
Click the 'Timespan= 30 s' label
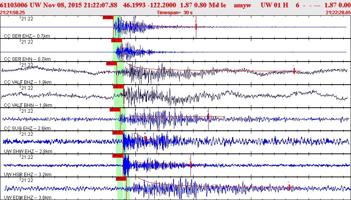tap(175, 13)
